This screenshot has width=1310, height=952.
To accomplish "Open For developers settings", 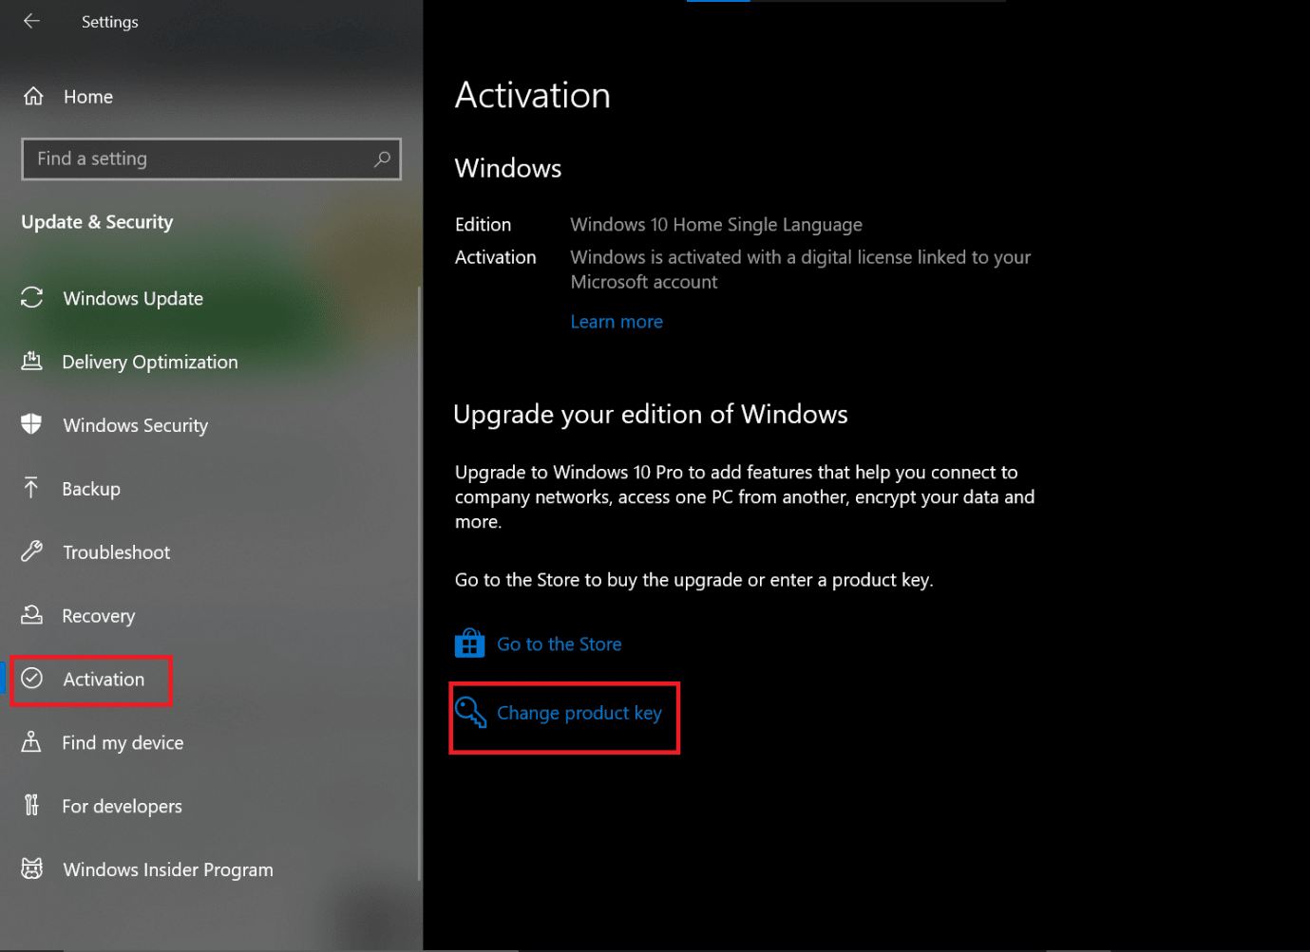I will coord(122,807).
